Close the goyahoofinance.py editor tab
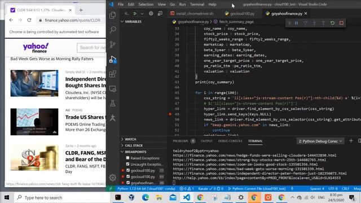This screenshot has height=203, width=361. pyautogui.click(x=306, y=14)
